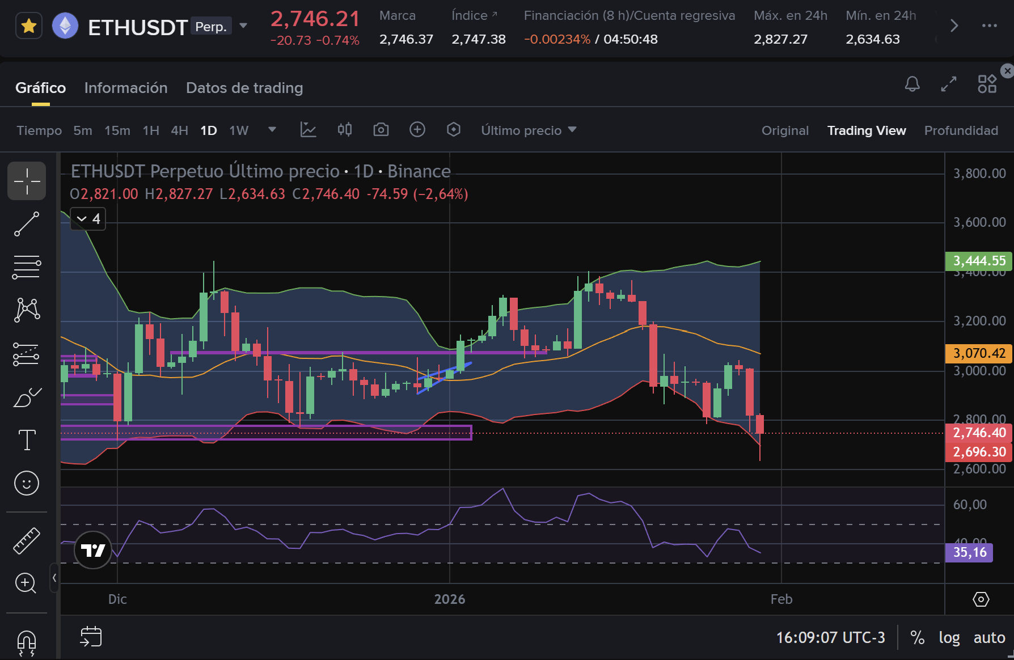
Task: Open the Datos de trading tab
Action: pyautogui.click(x=244, y=88)
